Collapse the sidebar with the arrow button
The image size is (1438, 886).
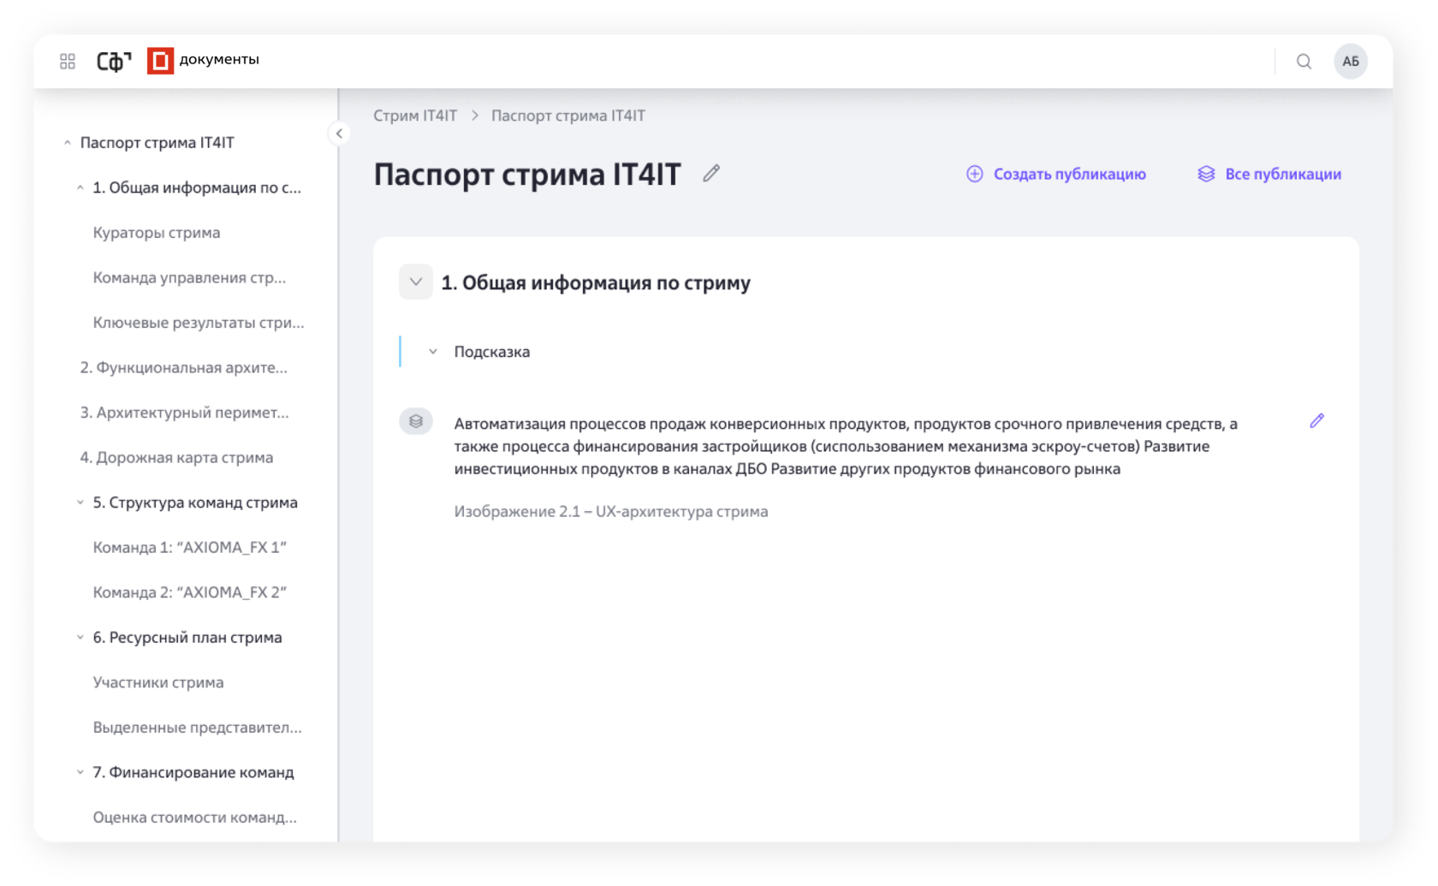point(339,134)
